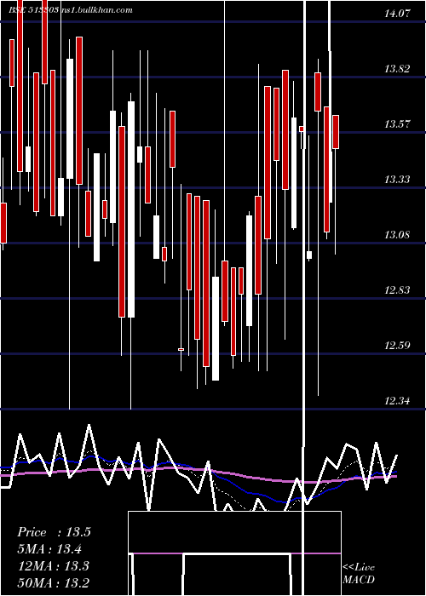Click the <<Live MACD label

tap(359, 573)
